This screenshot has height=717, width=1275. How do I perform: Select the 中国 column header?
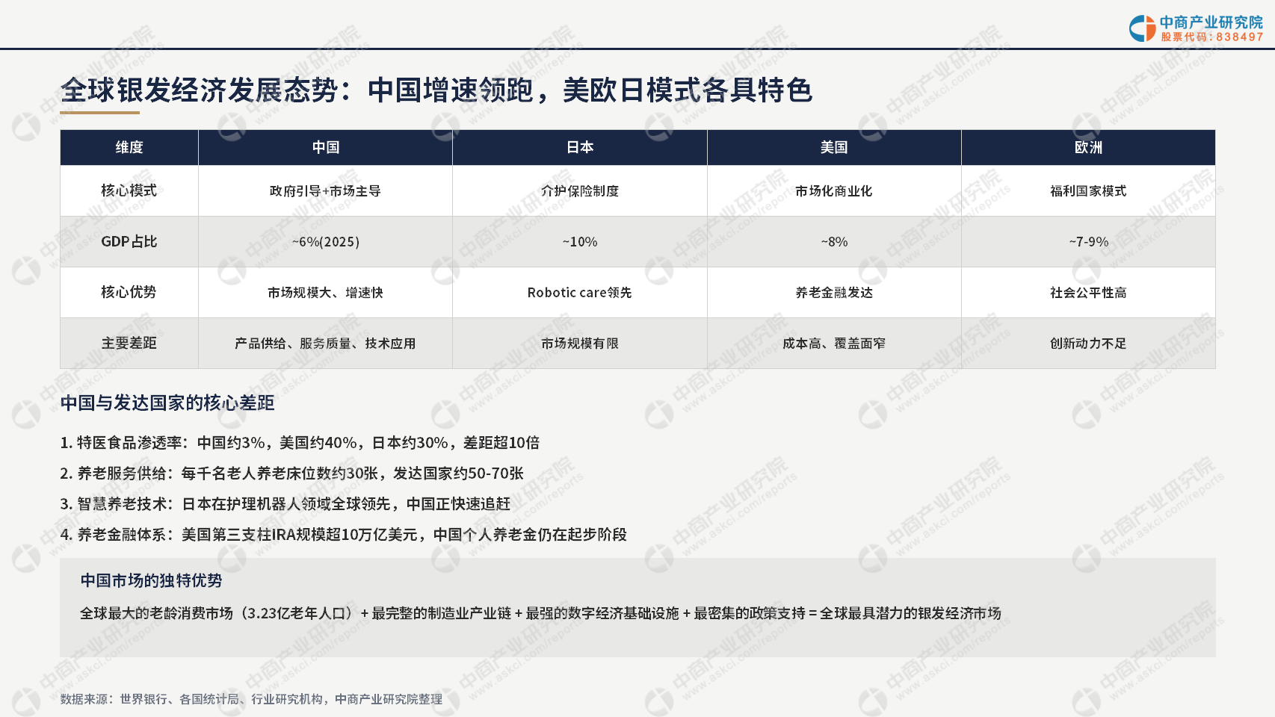click(326, 147)
